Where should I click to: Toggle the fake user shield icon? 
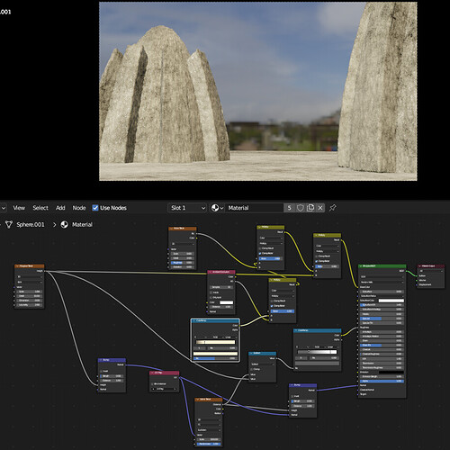(301, 208)
